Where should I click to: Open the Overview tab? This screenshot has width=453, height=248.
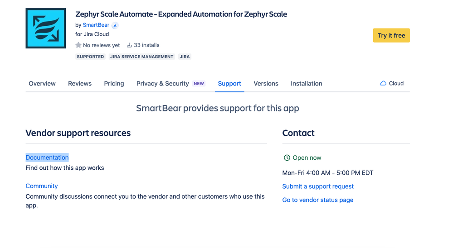coord(42,84)
